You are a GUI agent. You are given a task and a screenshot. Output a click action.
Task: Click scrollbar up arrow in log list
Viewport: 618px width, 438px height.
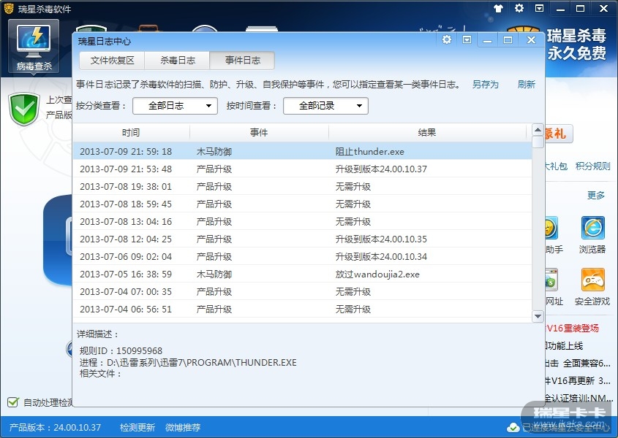point(538,129)
